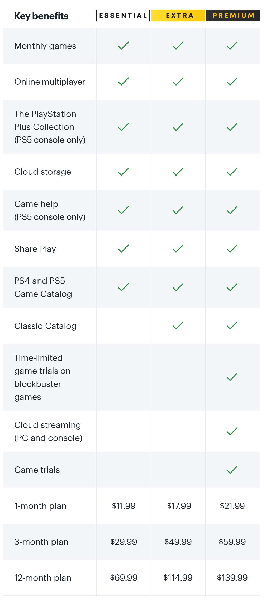Click Essential's Monthly games checkmark
The height and width of the screenshot is (604, 266).
(x=123, y=46)
